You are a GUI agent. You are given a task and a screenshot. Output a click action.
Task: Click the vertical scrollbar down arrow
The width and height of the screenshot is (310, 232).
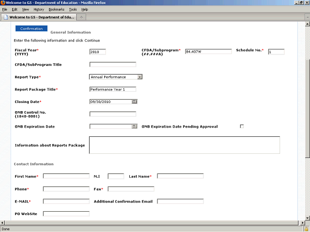307,218
